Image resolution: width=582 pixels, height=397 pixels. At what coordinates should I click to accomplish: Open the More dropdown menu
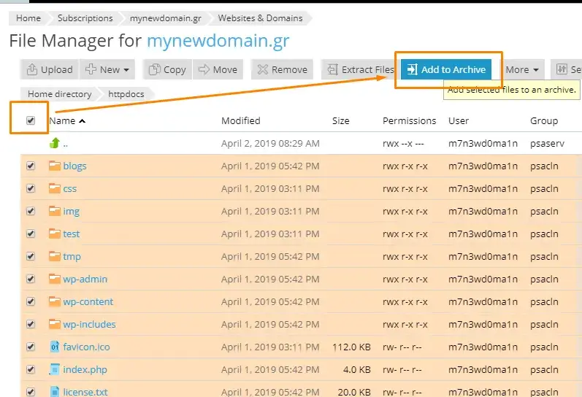[x=522, y=69]
